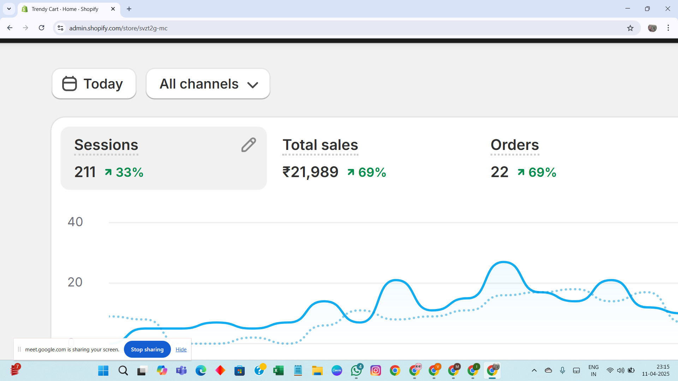The width and height of the screenshot is (678, 381).
Task: Click the address bar URL
Action: tap(118, 28)
